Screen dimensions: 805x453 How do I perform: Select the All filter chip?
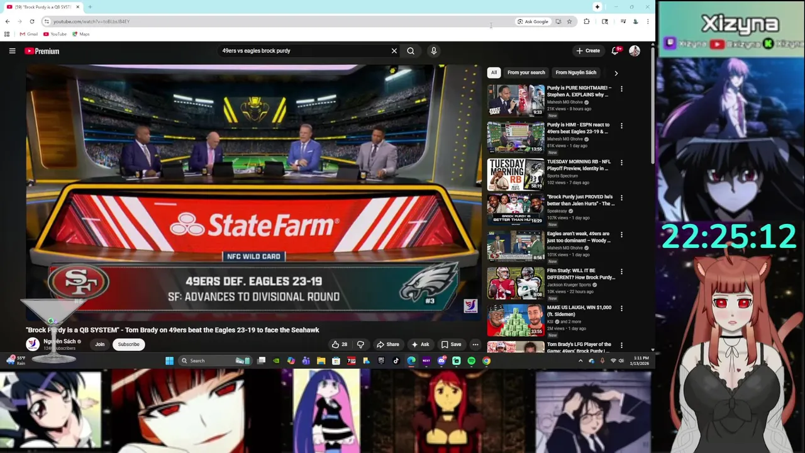pos(494,72)
